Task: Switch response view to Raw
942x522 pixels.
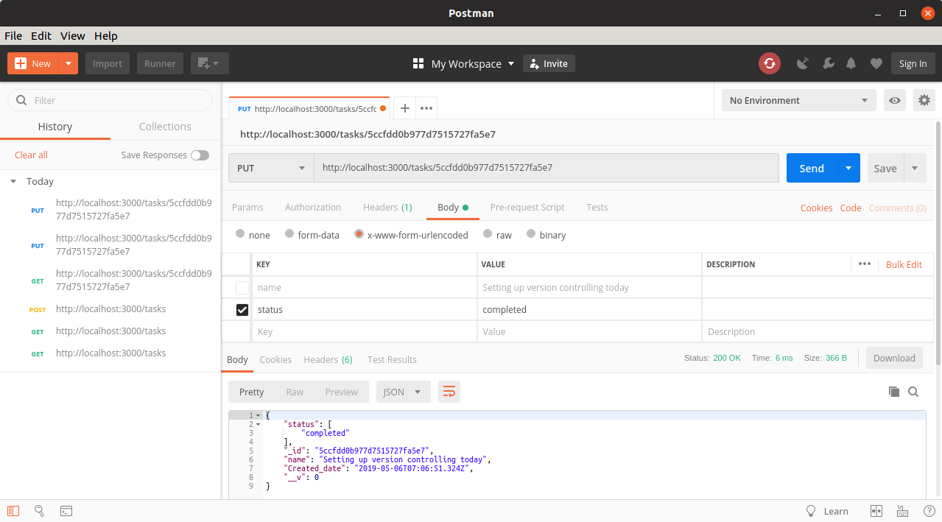Action: pos(295,392)
